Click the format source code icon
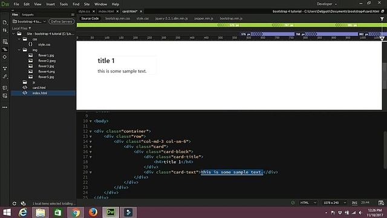This screenshot has height=218, width=387. click(5, 77)
